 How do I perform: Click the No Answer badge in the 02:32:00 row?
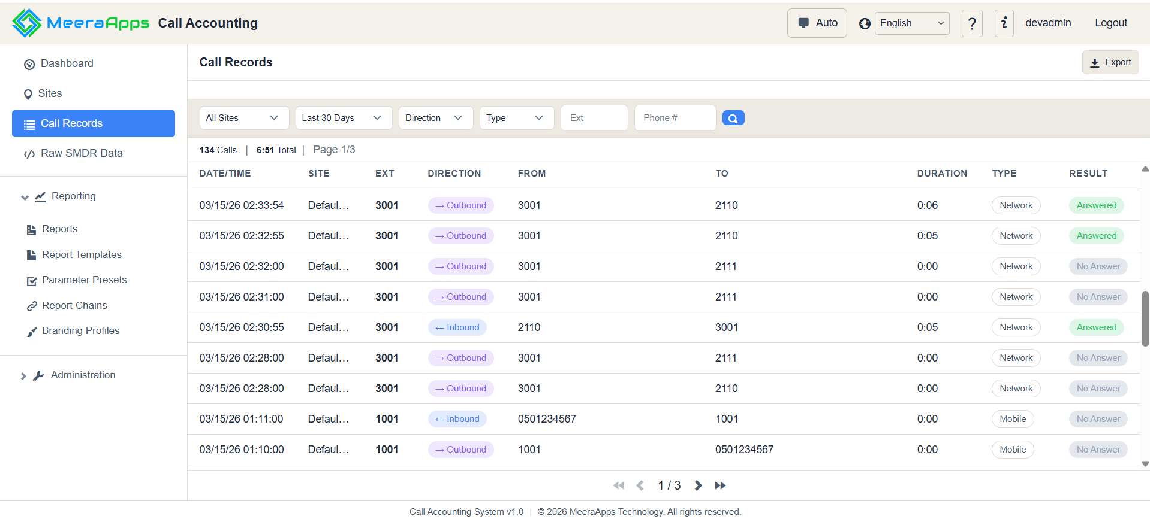[x=1098, y=266]
